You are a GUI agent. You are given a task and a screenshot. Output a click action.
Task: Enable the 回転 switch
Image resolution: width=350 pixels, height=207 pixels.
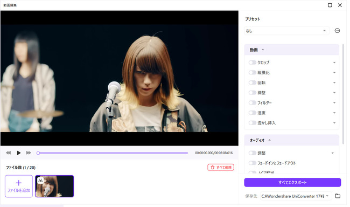pyautogui.click(x=253, y=82)
